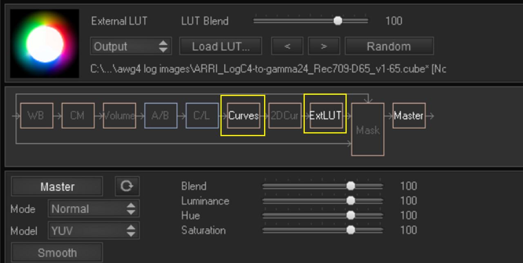Adjust the LUT Blend slider
Viewport: 523px width, 263px height.
point(311,21)
